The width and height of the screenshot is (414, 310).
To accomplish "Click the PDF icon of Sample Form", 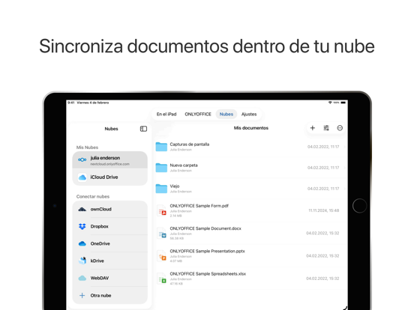I will point(161,210).
